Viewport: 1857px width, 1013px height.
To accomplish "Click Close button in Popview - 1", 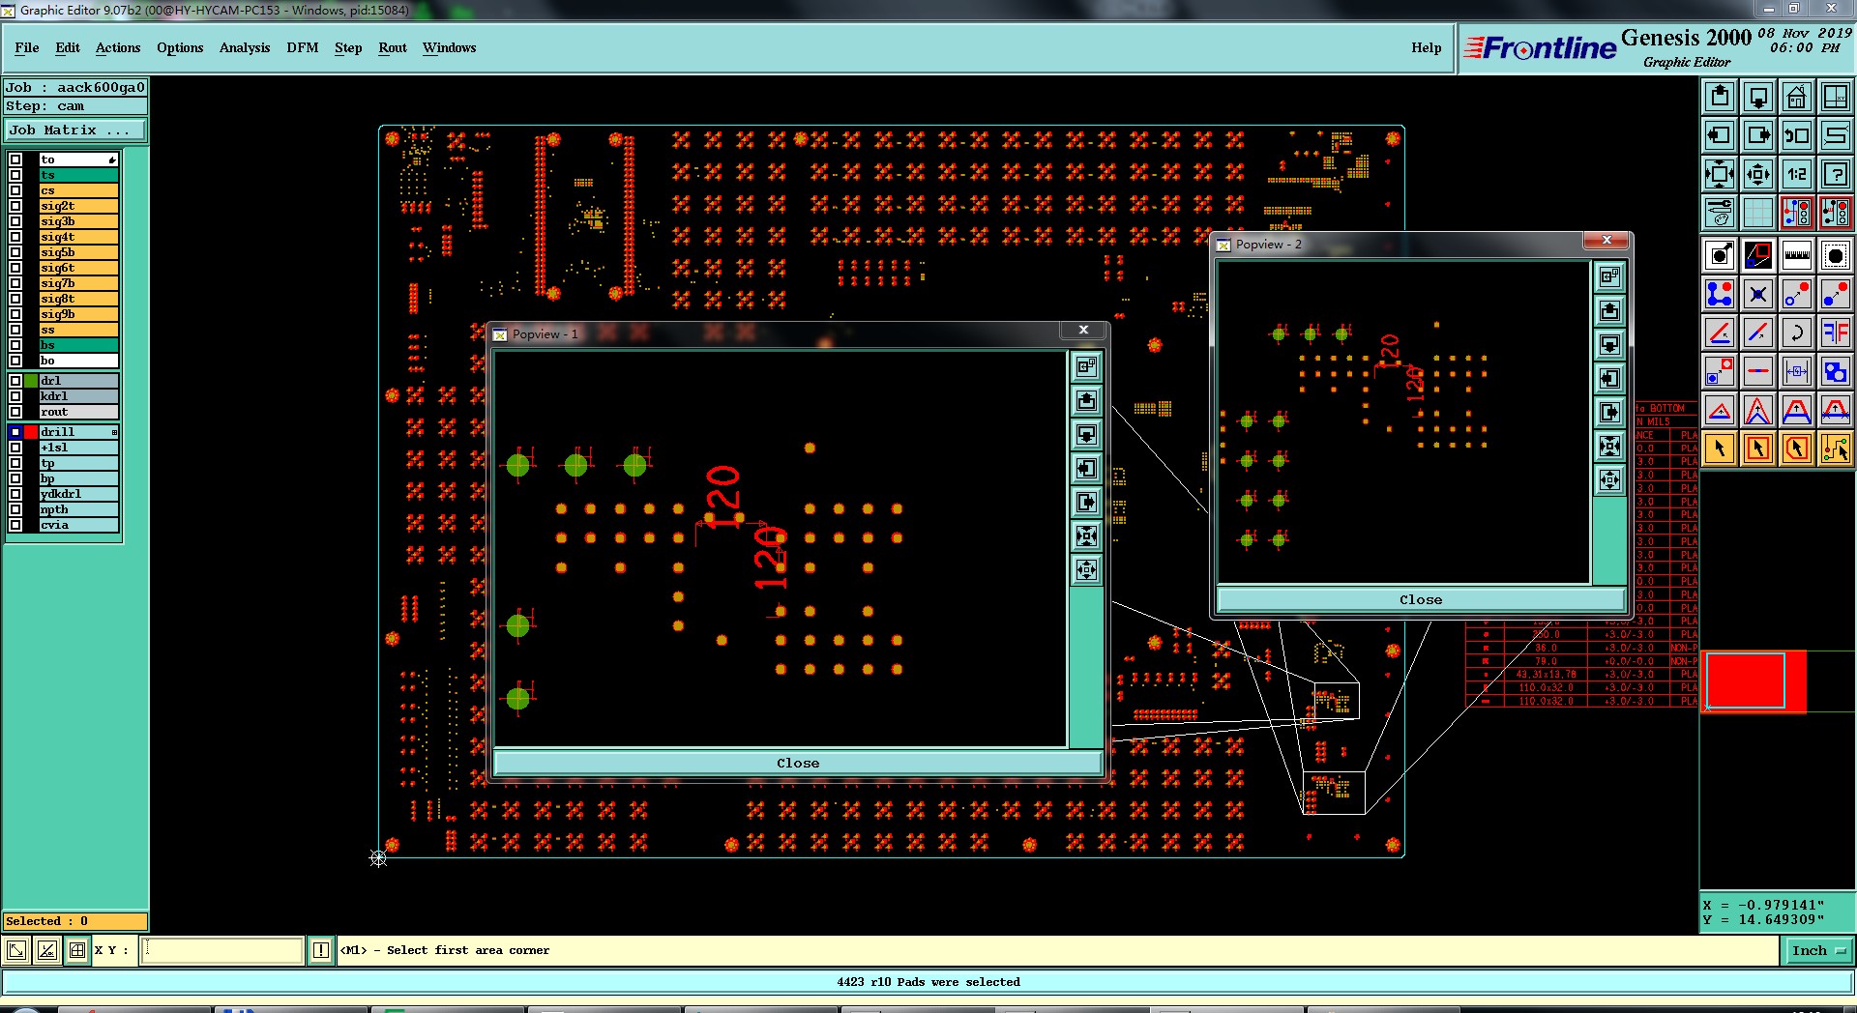I will (x=798, y=763).
